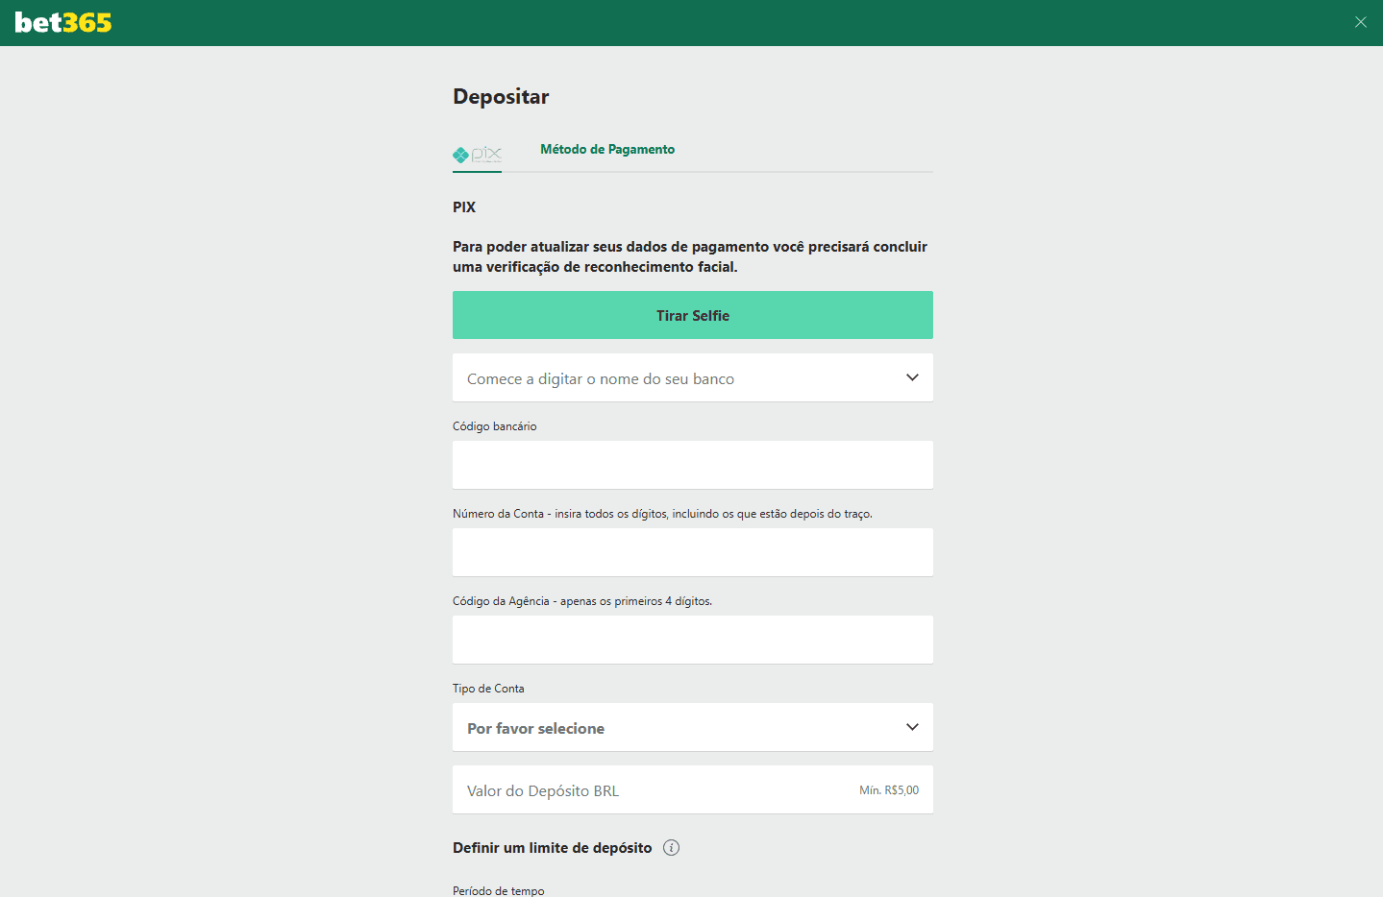1383x897 pixels.
Task: Focus the Código da Agência field
Action: pyautogui.click(x=693, y=640)
